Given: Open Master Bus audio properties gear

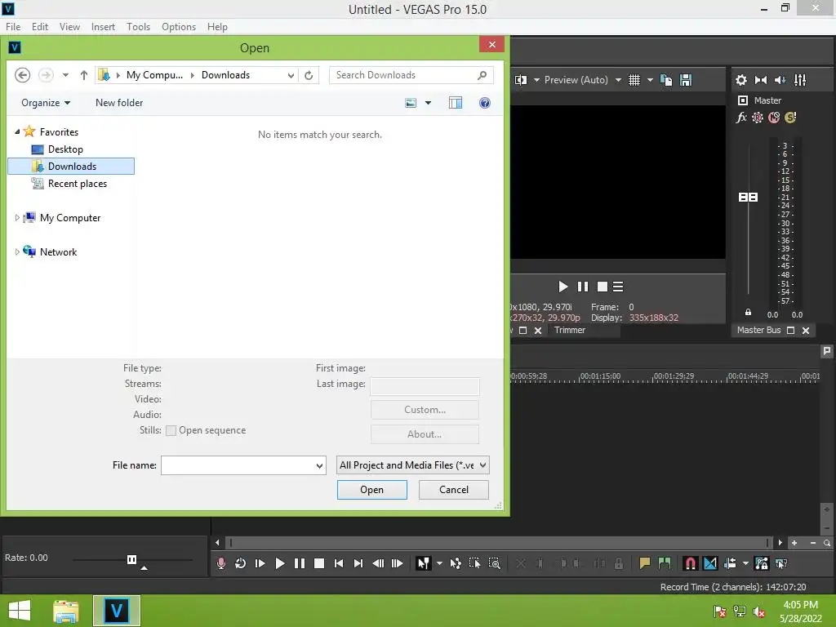Looking at the screenshot, I should coord(741,80).
